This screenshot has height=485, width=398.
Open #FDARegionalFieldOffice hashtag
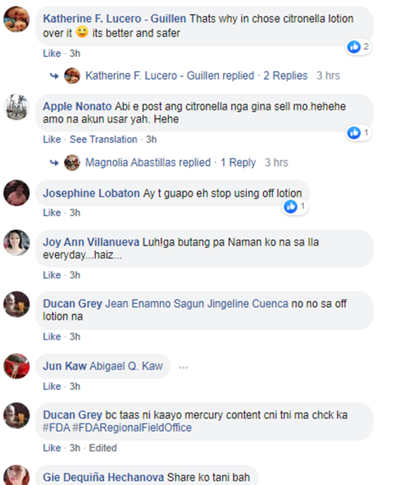coord(132,428)
